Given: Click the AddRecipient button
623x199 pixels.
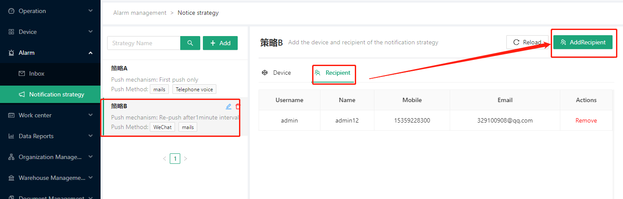Looking at the screenshot, I should pos(583,42).
